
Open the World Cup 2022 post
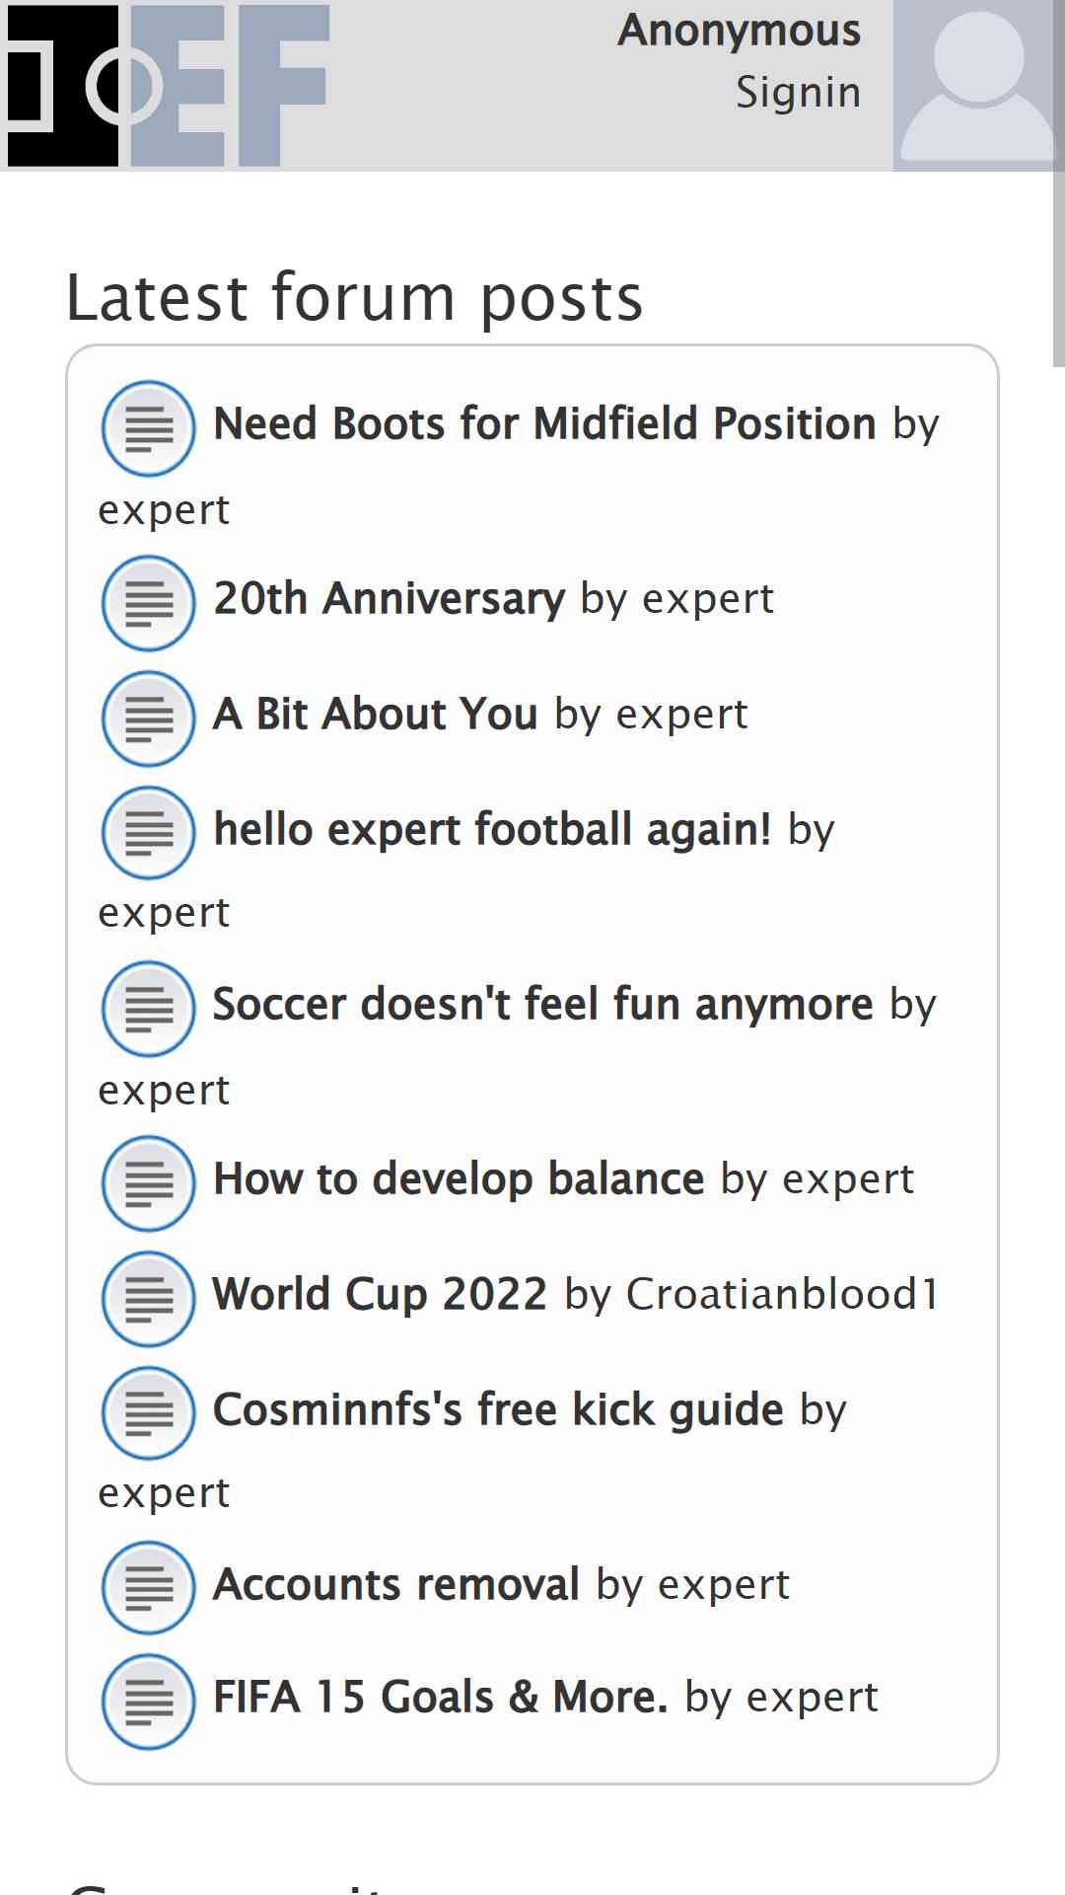380,1294
